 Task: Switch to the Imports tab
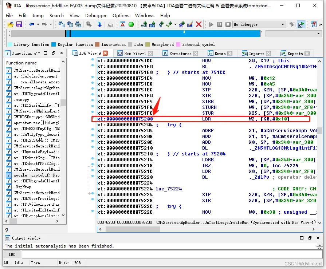[256, 53]
